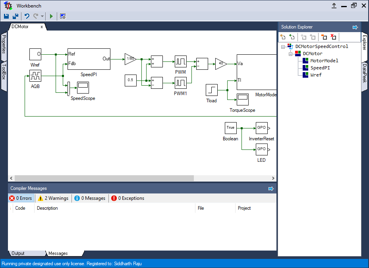Select the Boolean True block

[x=231, y=128]
